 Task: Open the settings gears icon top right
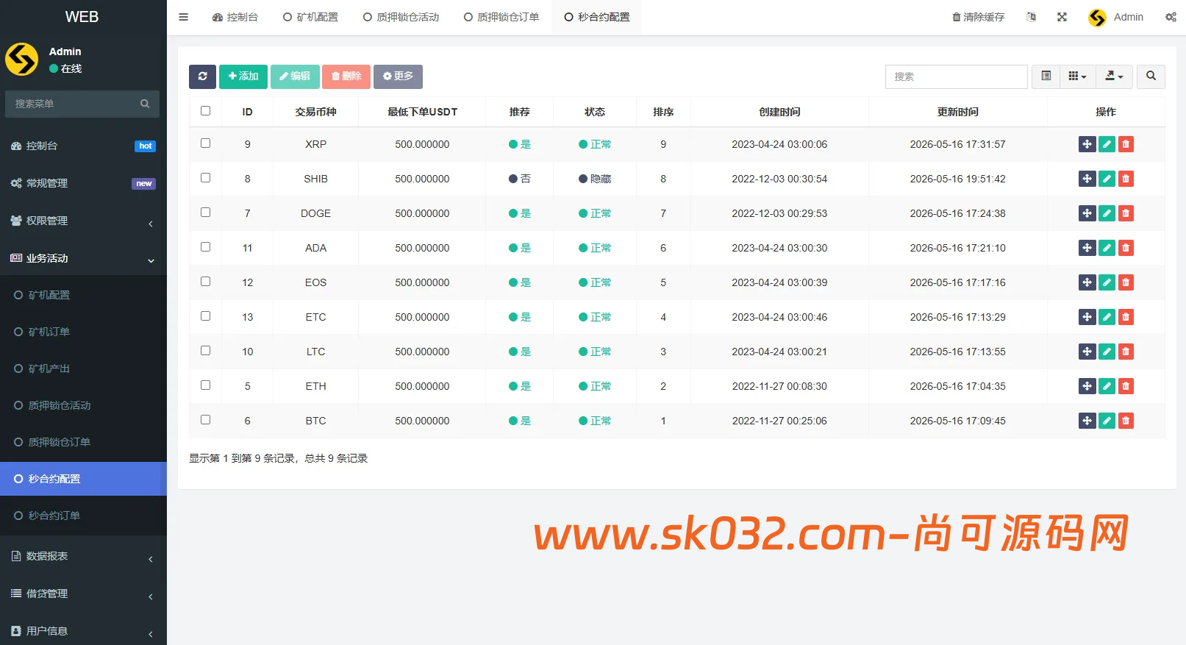(x=1171, y=17)
